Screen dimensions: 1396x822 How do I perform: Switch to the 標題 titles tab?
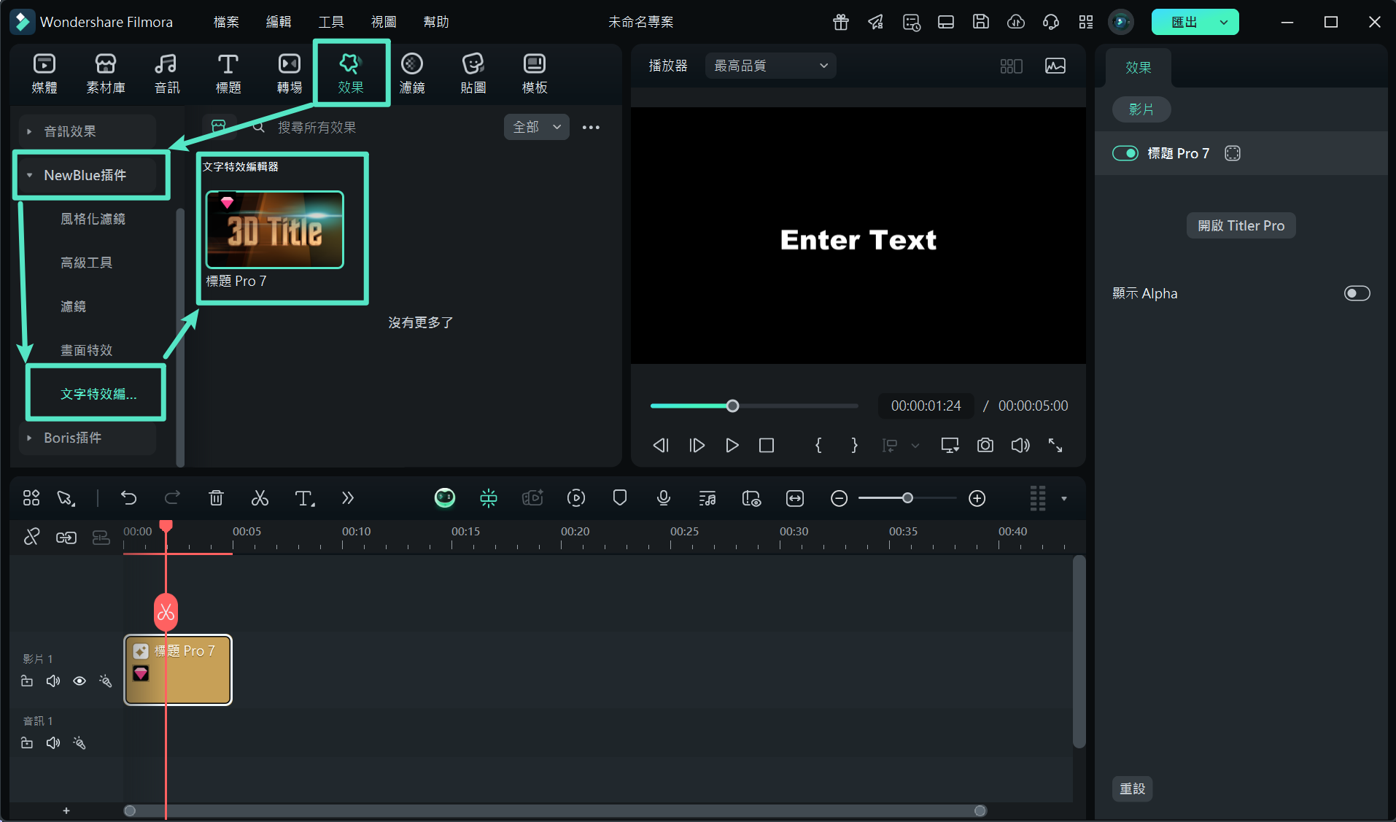228,74
